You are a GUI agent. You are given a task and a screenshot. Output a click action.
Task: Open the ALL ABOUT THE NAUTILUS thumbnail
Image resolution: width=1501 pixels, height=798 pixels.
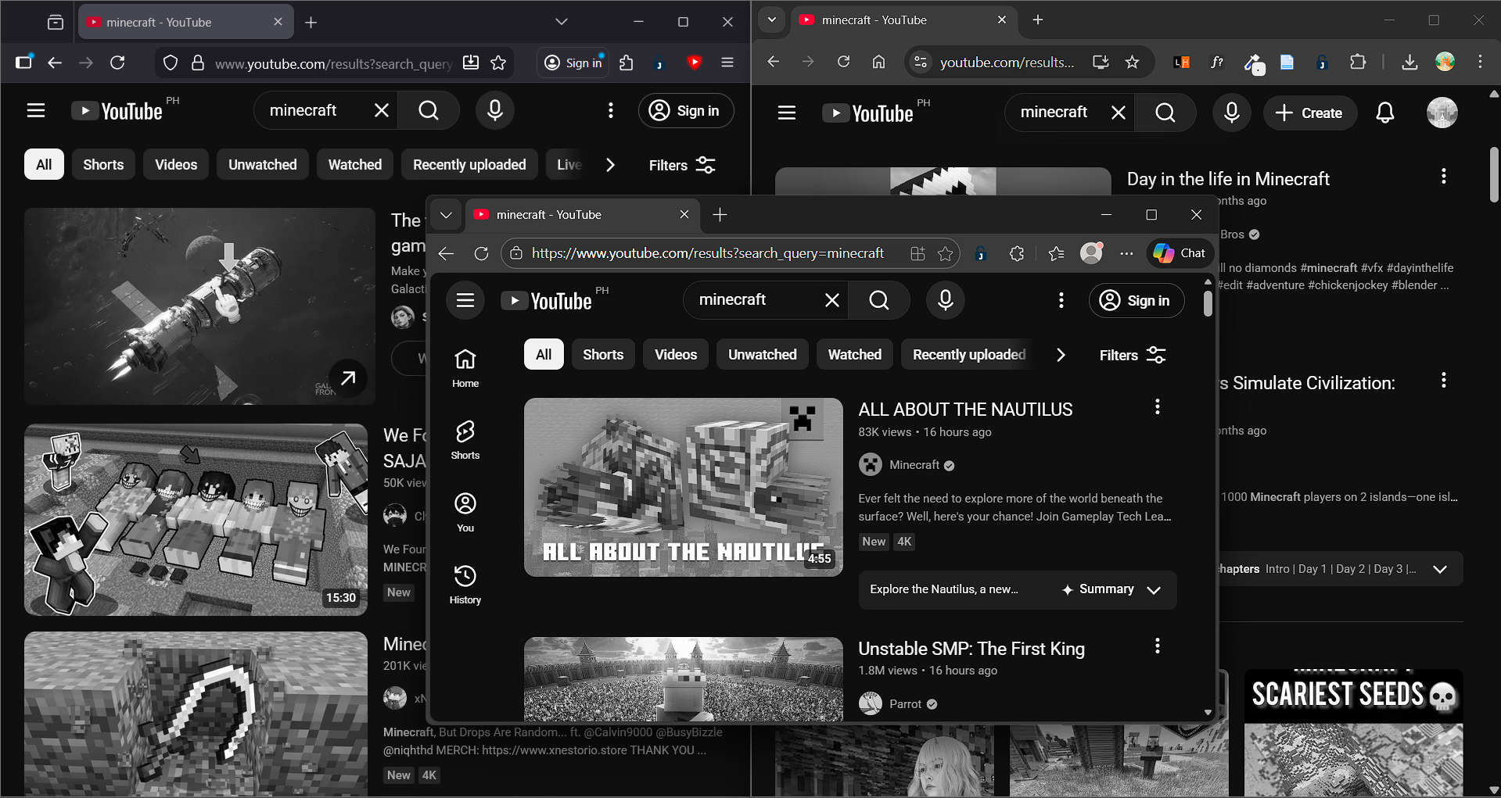click(x=683, y=487)
